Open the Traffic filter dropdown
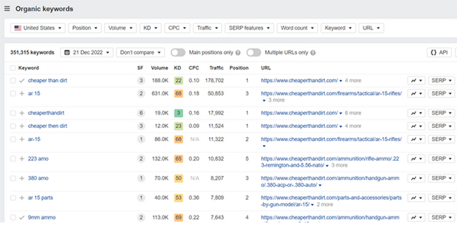 pyautogui.click(x=207, y=28)
